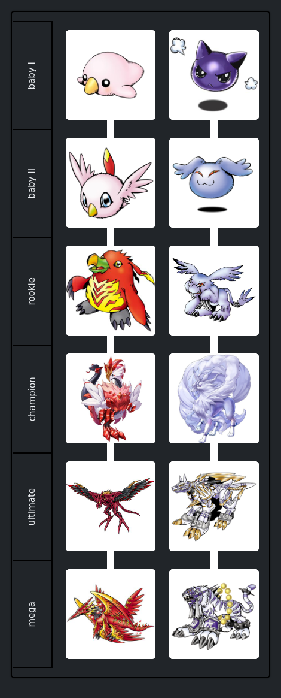Open the rookie stage row label
This screenshot has height=698, width=281.
pyautogui.click(x=32, y=291)
